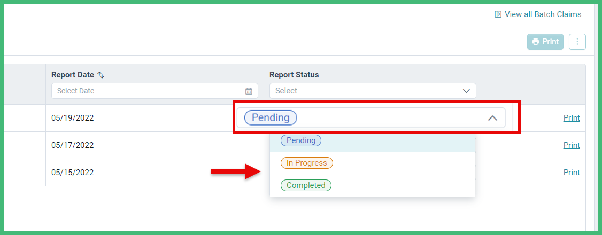Open View all Batch Claims link
The height and width of the screenshot is (235, 602).
click(x=538, y=14)
